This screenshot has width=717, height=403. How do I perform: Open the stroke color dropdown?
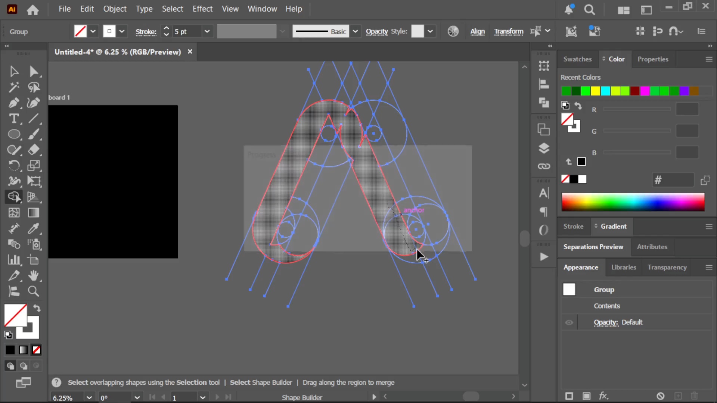point(122,31)
